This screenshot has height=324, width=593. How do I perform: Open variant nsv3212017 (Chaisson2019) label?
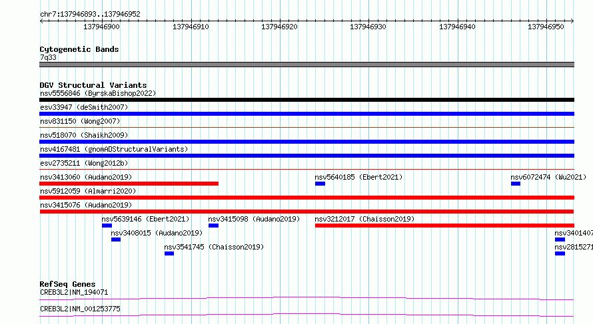coord(364,219)
